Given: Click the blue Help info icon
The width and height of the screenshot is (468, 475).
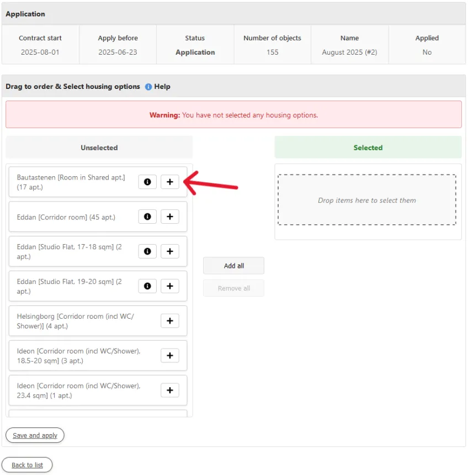Looking at the screenshot, I should (148, 87).
